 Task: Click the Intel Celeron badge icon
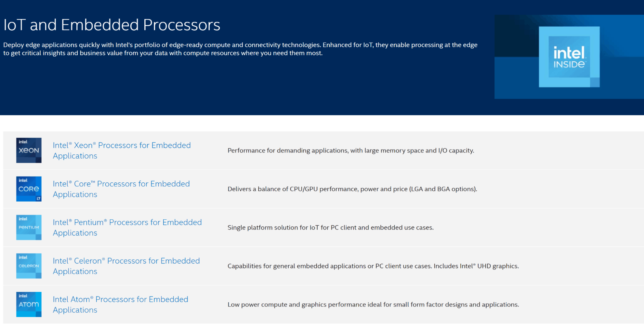click(29, 266)
